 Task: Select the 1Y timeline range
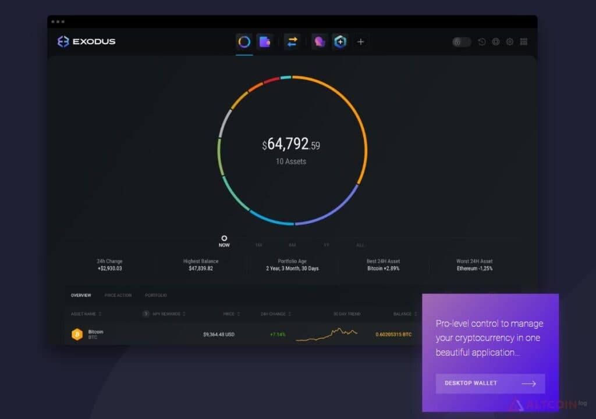click(x=326, y=245)
